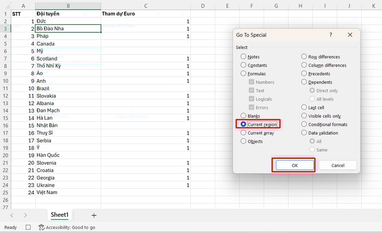This screenshot has width=382, height=233.
Task: Toggle the Numbers checkbox
Action: coord(251,82)
